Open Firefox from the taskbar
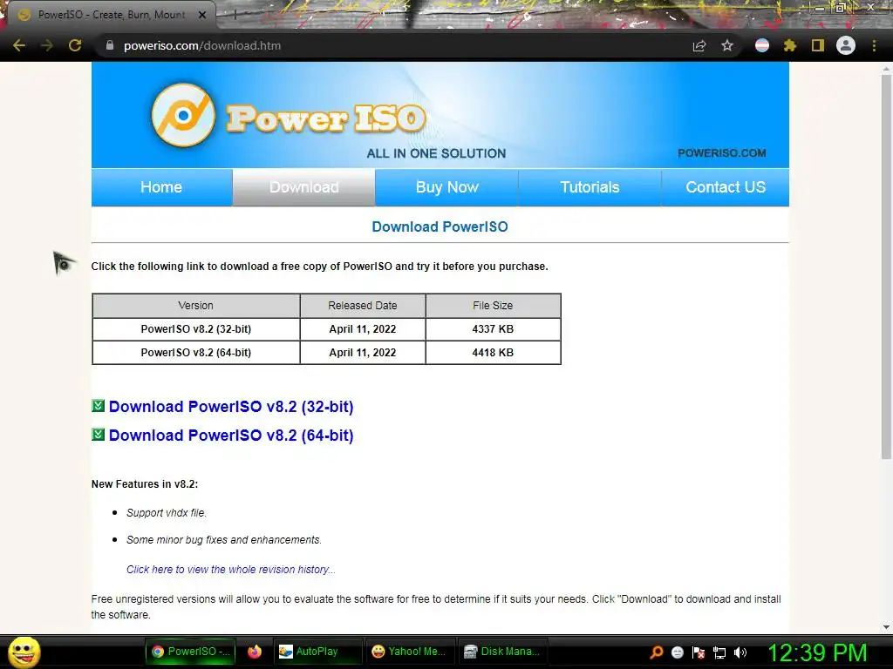 tap(255, 652)
